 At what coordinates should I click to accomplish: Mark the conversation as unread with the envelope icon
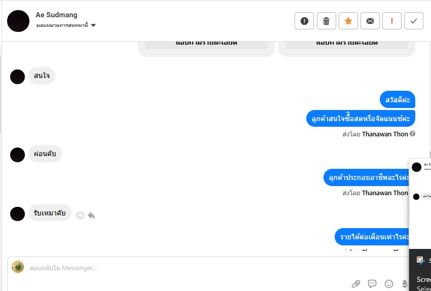click(x=370, y=21)
